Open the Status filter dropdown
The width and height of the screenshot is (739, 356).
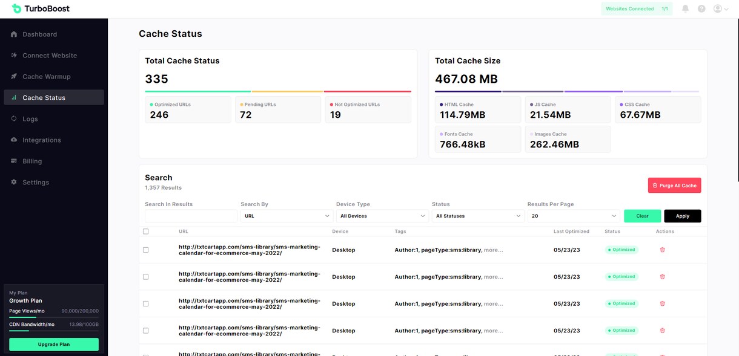[478, 216]
